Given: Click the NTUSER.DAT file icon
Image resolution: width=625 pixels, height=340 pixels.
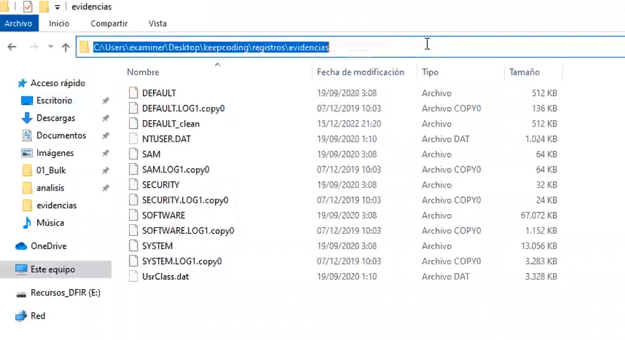Looking at the screenshot, I should click(x=133, y=139).
